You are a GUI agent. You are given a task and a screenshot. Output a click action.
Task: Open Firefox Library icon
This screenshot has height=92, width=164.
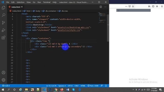149,6
